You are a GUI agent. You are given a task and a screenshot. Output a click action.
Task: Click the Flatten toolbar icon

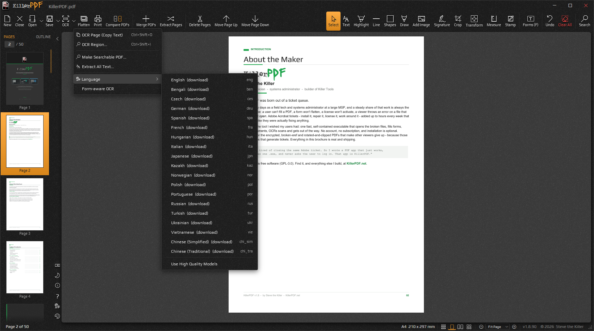[x=84, y=21]
